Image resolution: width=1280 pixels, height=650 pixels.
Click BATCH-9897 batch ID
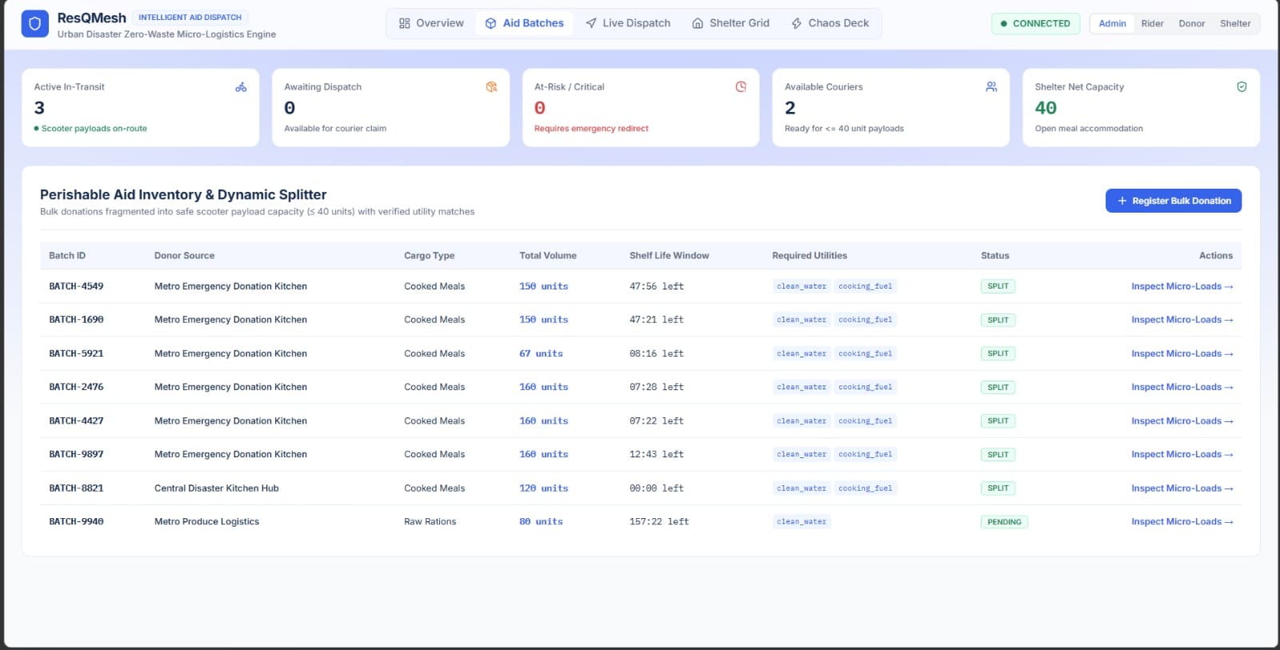tap(76, 454)
